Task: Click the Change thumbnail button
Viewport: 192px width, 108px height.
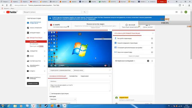Action: [79, 70]
